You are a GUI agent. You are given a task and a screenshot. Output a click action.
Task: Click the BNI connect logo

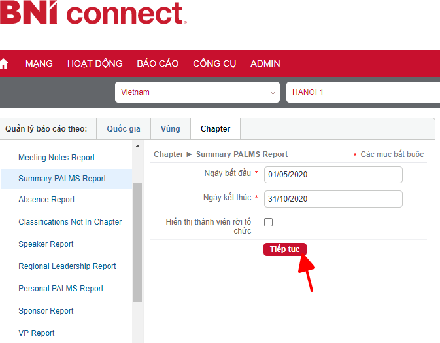93,12
